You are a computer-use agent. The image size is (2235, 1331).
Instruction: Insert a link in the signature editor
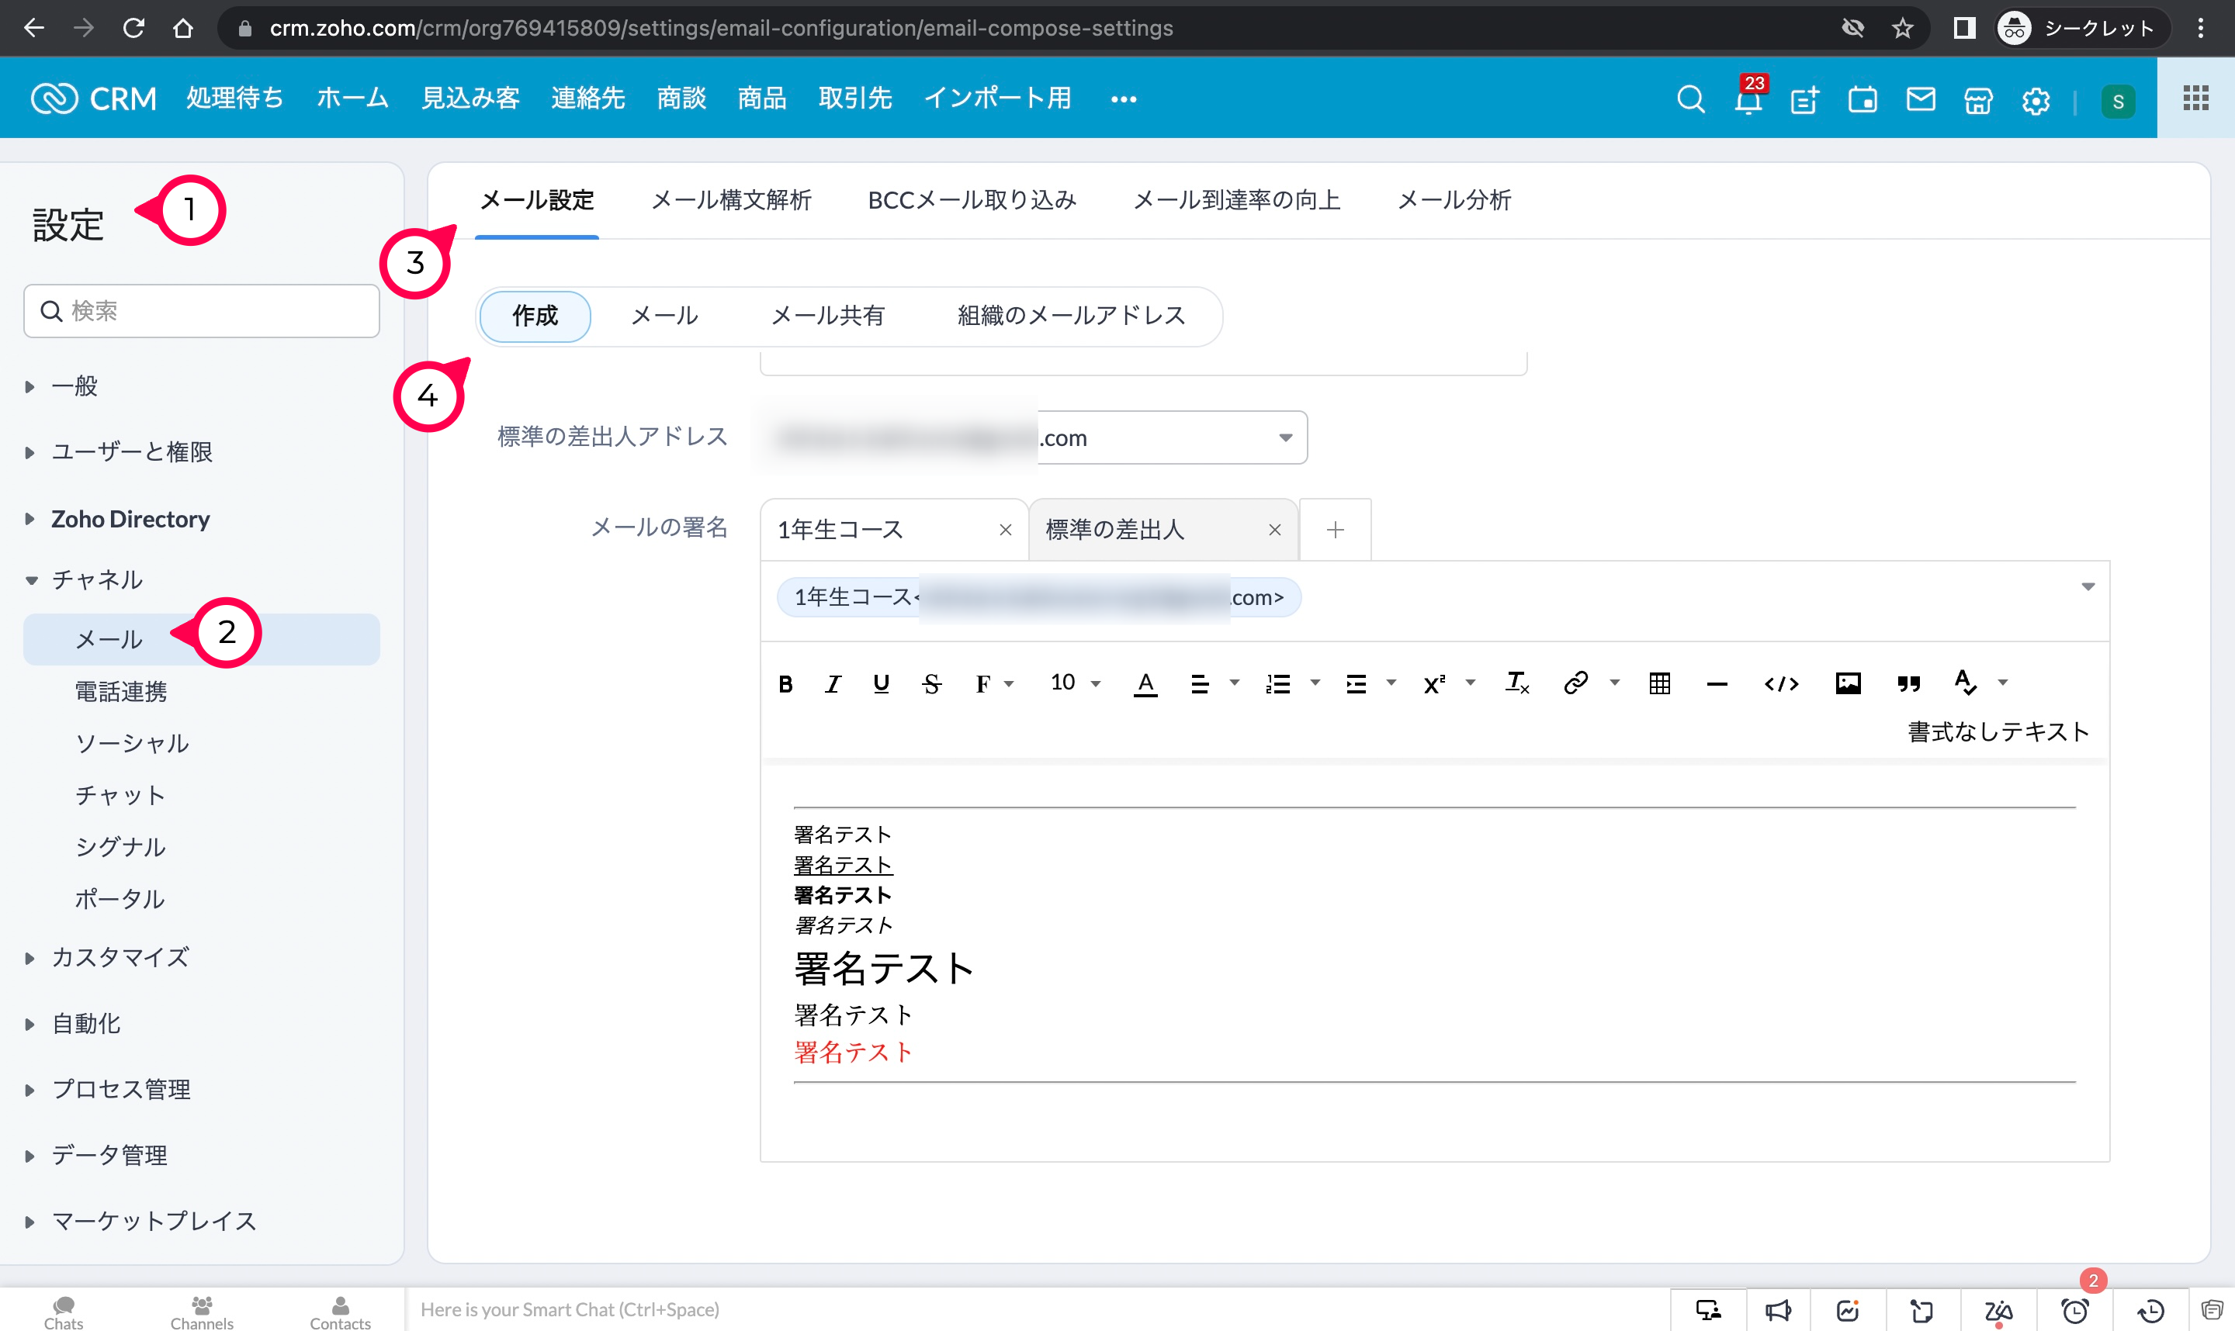(x=1575, y=683)
